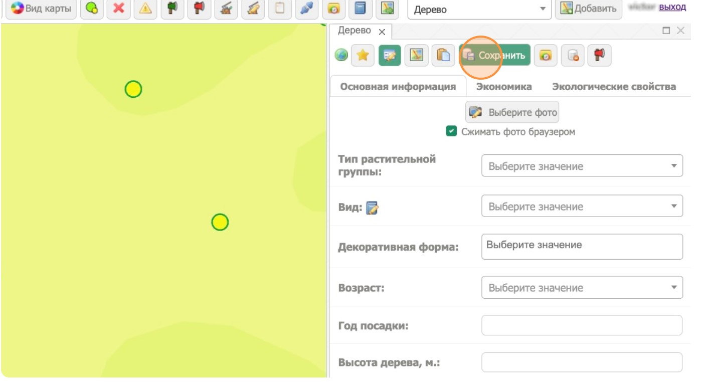Click the yellow warning triangle toolbar icon
Image resolution: width=702 pixels, height=382 pixels.
point(145,9)
